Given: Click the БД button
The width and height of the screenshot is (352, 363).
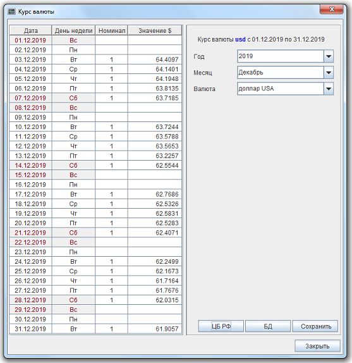Looking at the screenshot, I should tap(268, 326).
